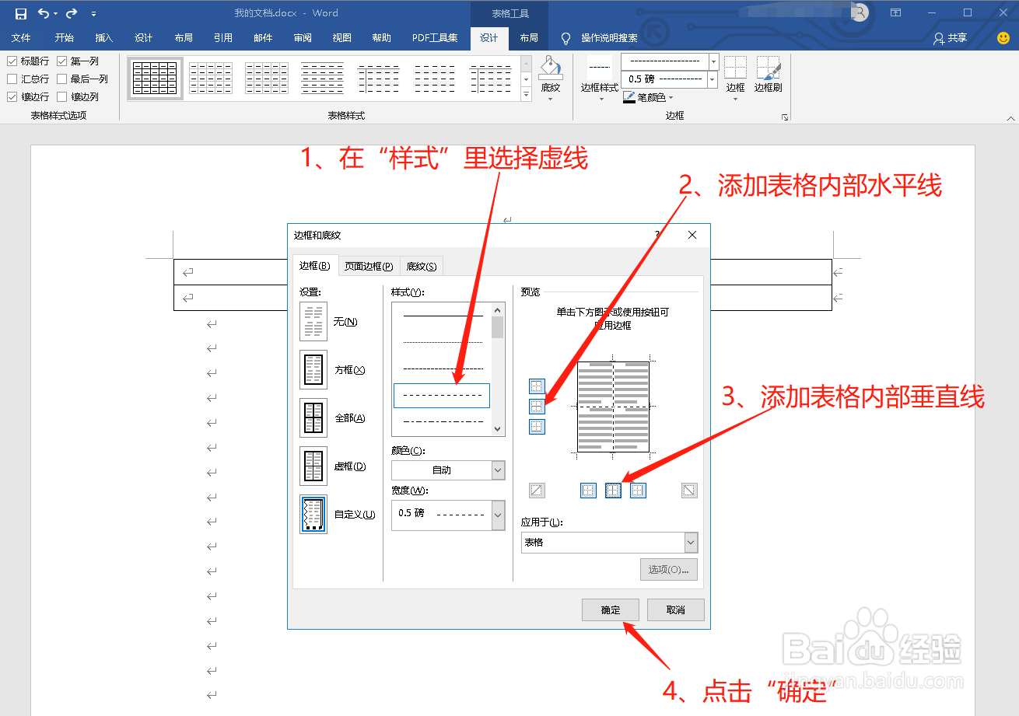
Task: Select the 无(N) no-border setting icon
Action: [x=313, y=322]
